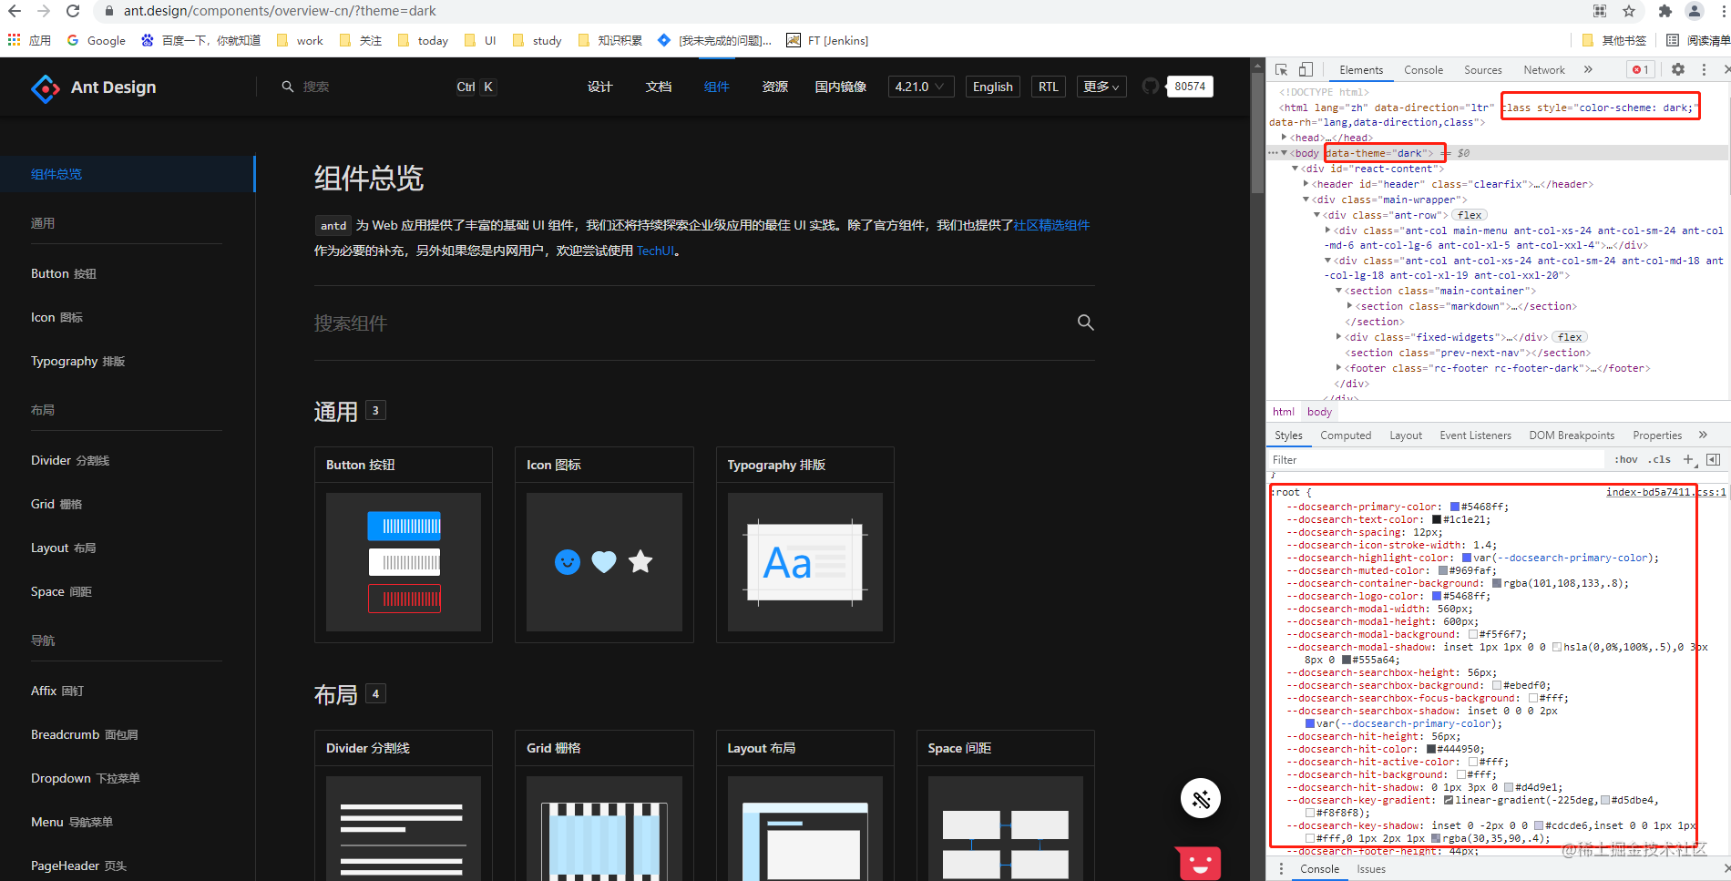This screenshot has width=1731, height=881.
Task: Expand the head element node
Action: (x=1284, y=138)
